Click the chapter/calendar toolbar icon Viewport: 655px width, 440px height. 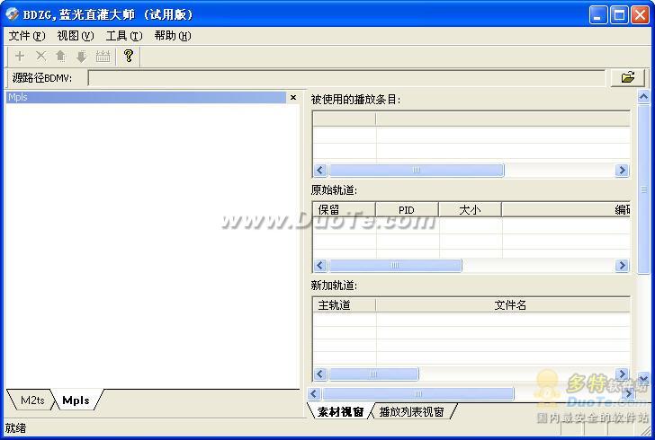[x=103, y=56]
